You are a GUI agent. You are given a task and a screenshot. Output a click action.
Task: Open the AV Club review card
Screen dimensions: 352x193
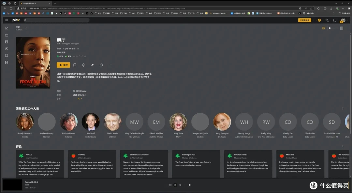pyautogui.click(x=40, y=164)
